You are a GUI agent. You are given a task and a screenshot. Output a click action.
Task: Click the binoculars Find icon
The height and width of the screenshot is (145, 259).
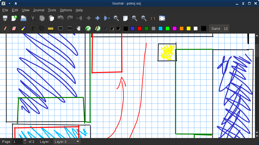point(153,18)
